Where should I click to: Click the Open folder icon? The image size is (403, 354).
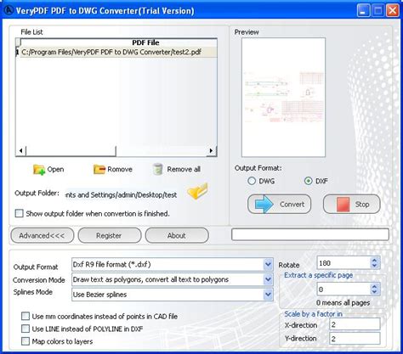39,170
